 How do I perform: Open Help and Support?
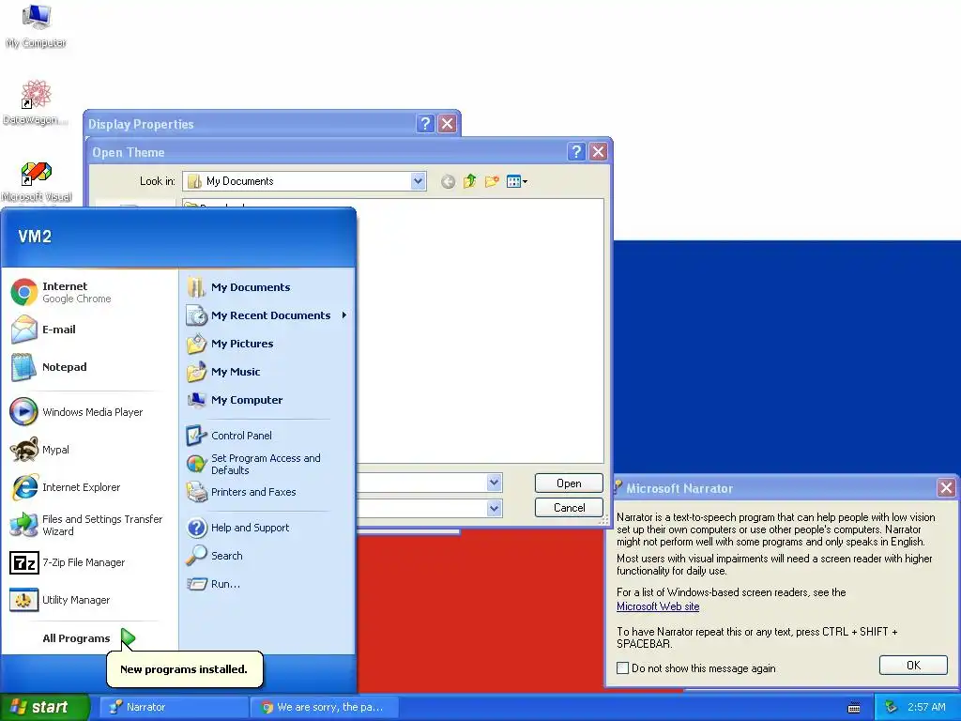(267, 528)
